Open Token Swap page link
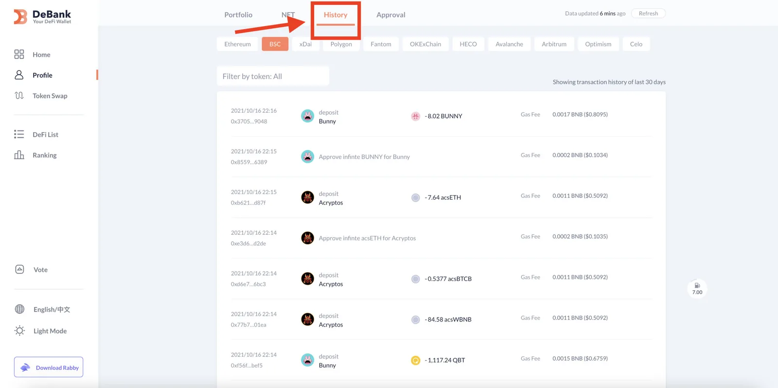Image resolution: width=778 pixels, height=388 pixels. coord(50,96)
